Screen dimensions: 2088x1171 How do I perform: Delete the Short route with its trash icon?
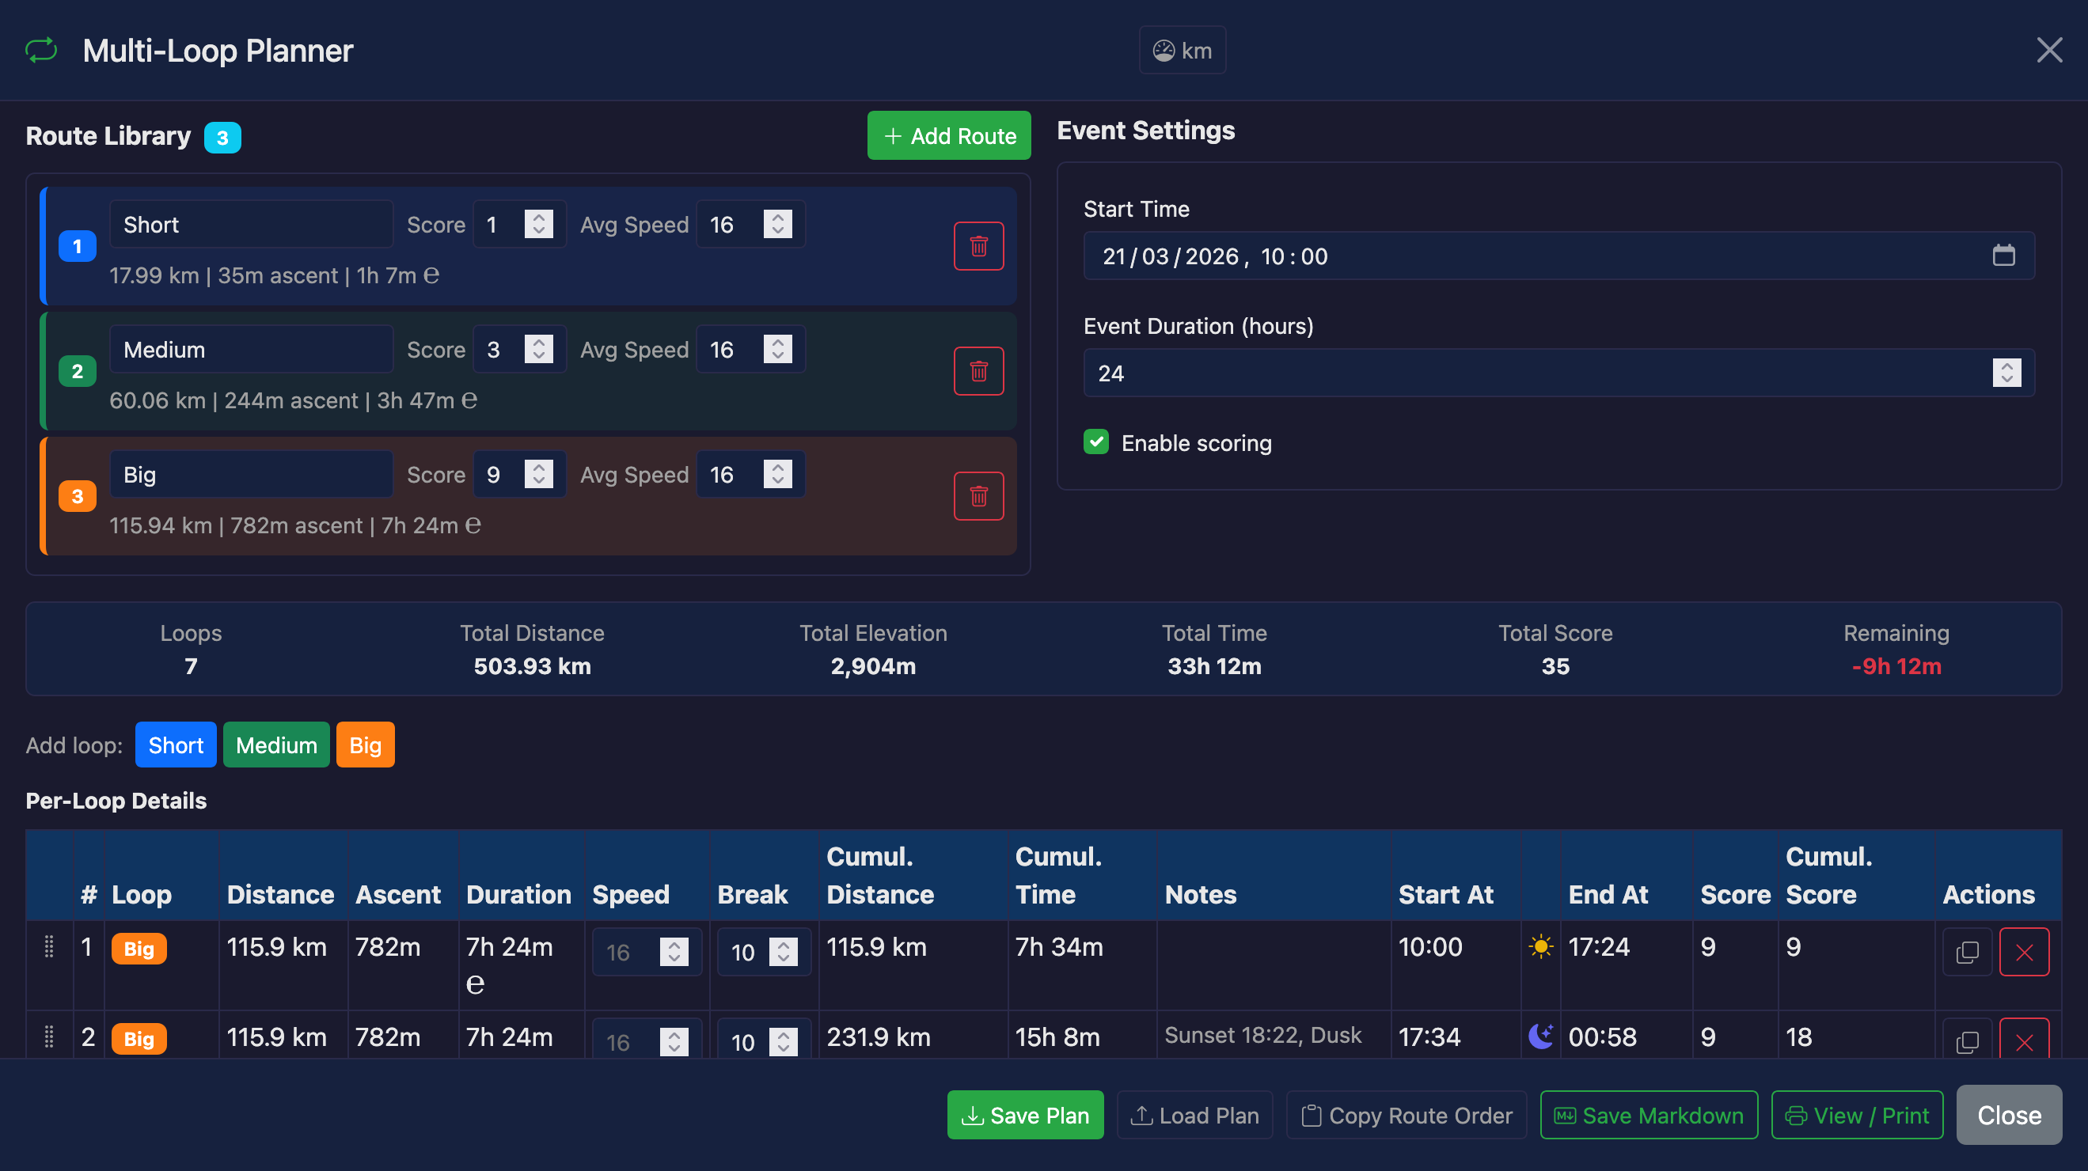pos(978,245)
